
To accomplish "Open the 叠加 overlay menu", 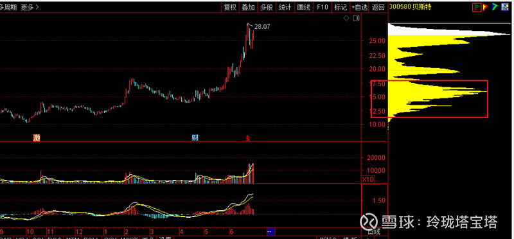I will 248,7.
